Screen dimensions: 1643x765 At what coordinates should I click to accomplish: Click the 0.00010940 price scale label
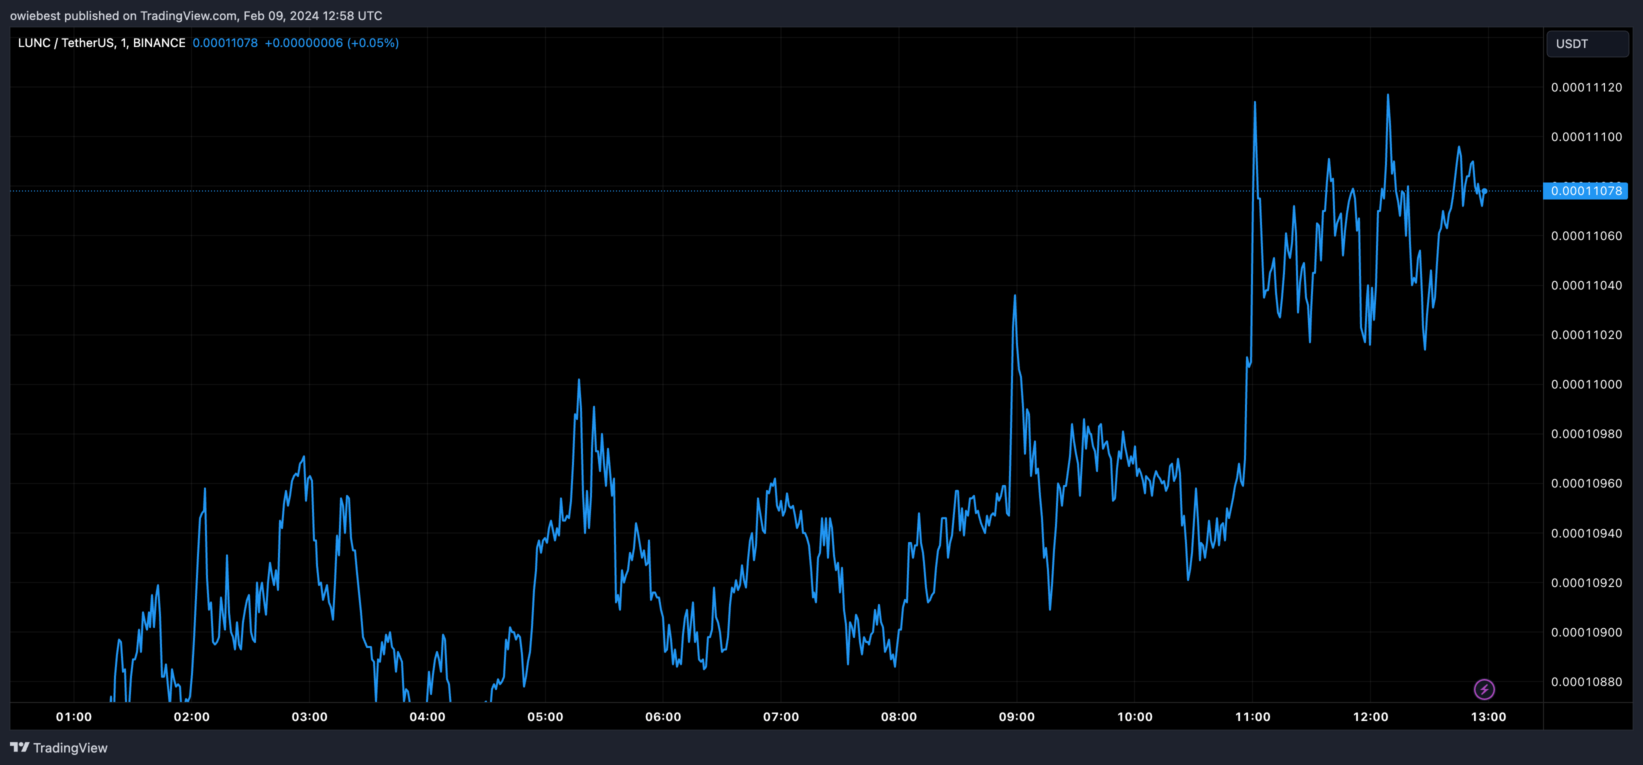click(1586, 533)
